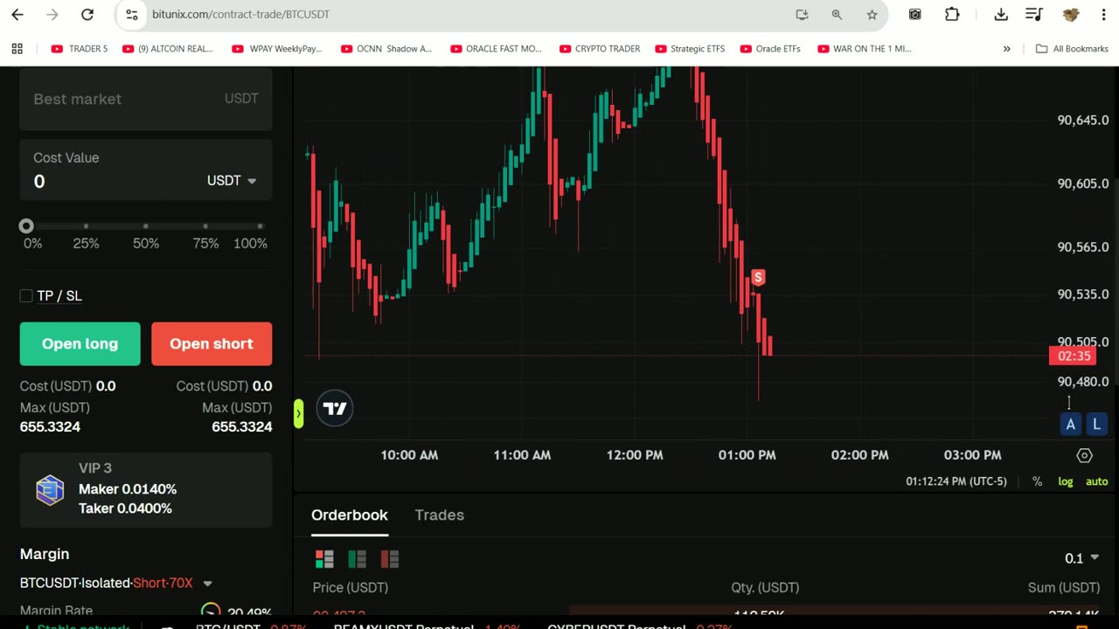Click the chart time zone 01:12:24 PM (UTC-5)
Image resolution: width=1119 pixels, height=629 pixels.
click(956, 481)
